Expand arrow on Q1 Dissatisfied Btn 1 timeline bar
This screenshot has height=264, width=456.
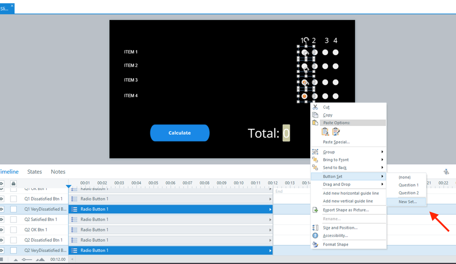click(x=270, y=199)
